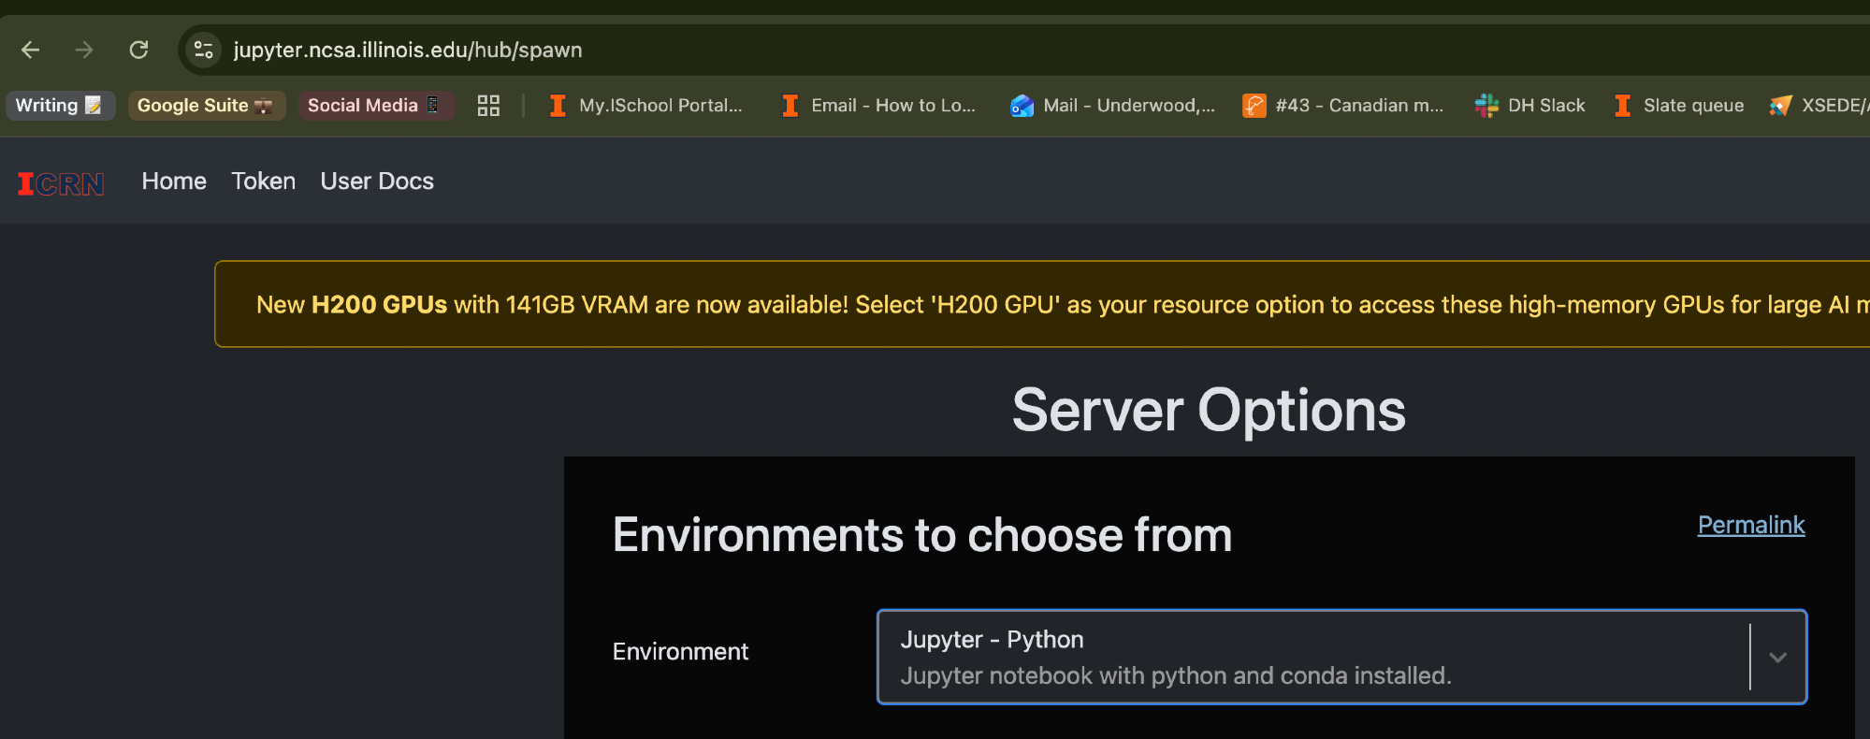Open the Mail - Underwood bookmark

[x=1113, y=106]
